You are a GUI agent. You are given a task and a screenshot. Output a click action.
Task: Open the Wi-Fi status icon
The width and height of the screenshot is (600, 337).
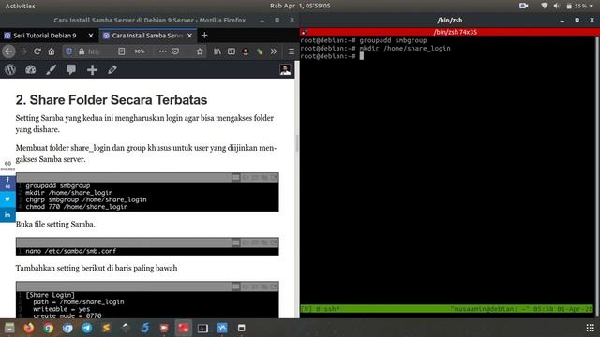tap(544, 6)
